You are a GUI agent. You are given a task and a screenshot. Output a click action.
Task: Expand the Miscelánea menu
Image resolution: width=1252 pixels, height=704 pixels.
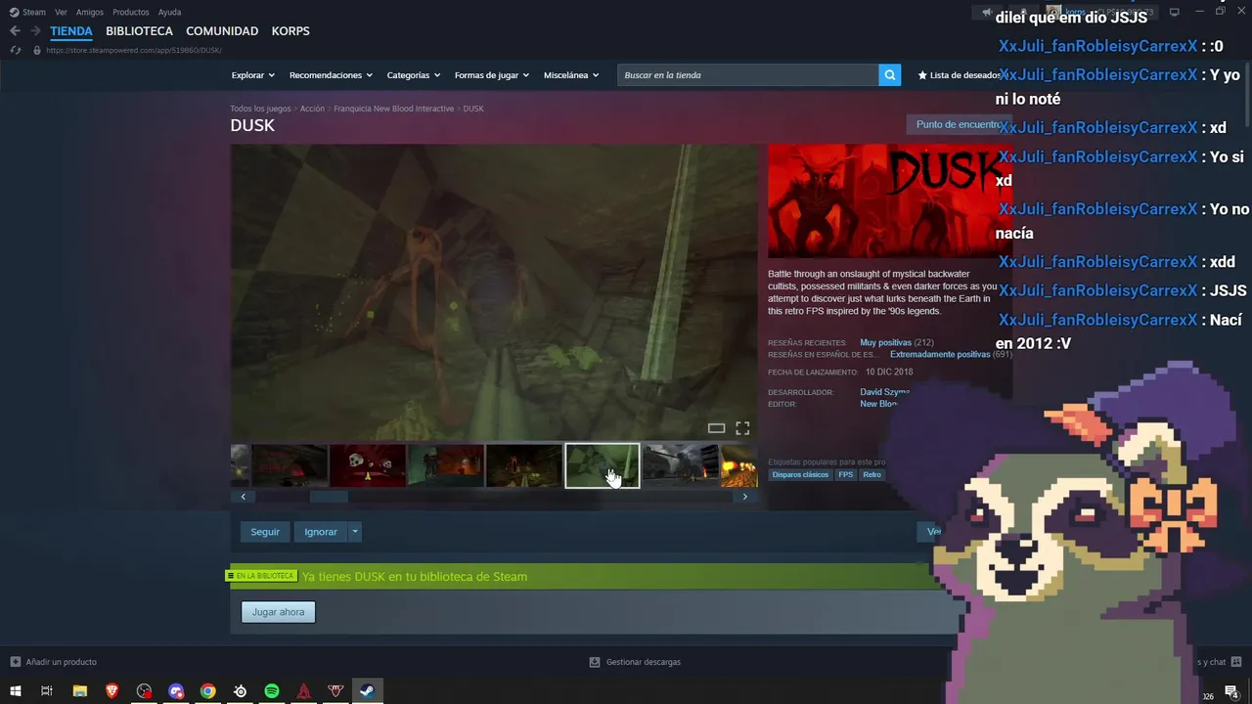point(571,75)
